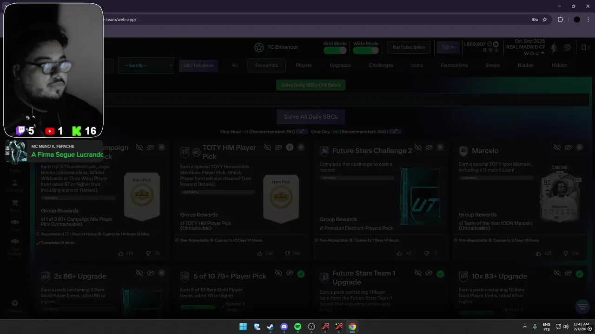This screenshot has height=334, width=595.
Task: Hide the Marcelo SBC (crossed-eye icon)
Action: coord(557,148)
